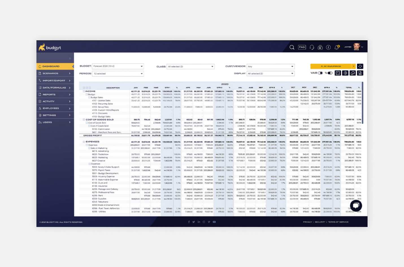The width and height of the screenshot is (404, 267).
Task: Open the video tutorials icon
Action: [x=321, y=48]
